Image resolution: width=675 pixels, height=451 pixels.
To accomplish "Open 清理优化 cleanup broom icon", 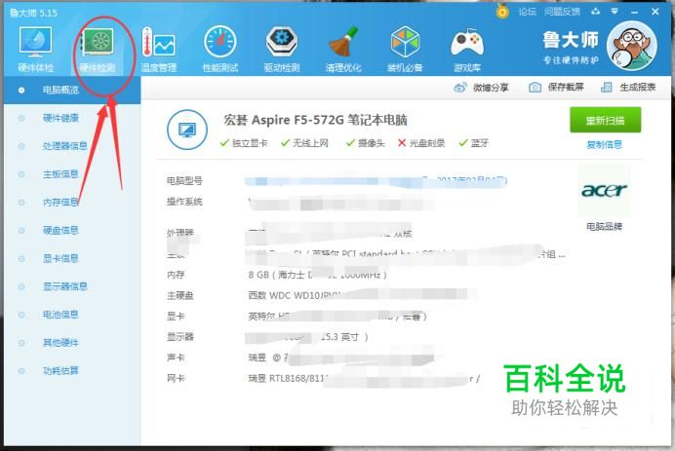I will (343, 49).
